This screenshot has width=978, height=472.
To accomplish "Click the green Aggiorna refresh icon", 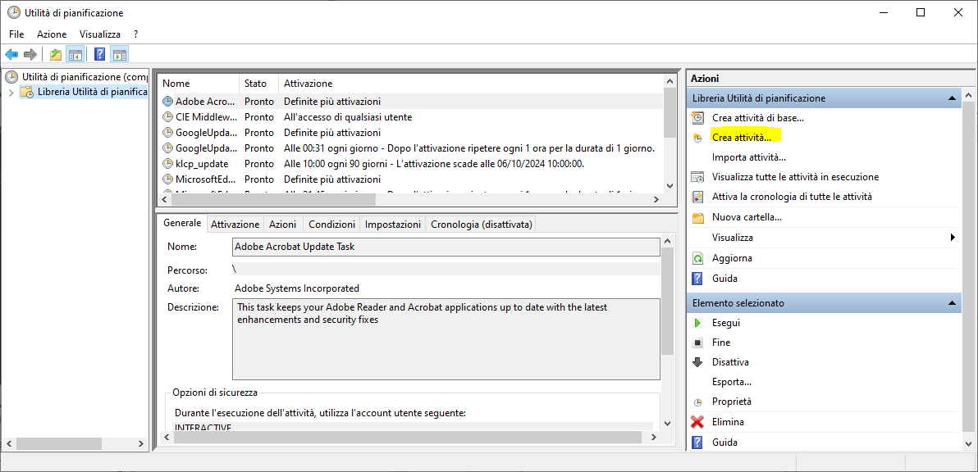I will click(698, 258).
